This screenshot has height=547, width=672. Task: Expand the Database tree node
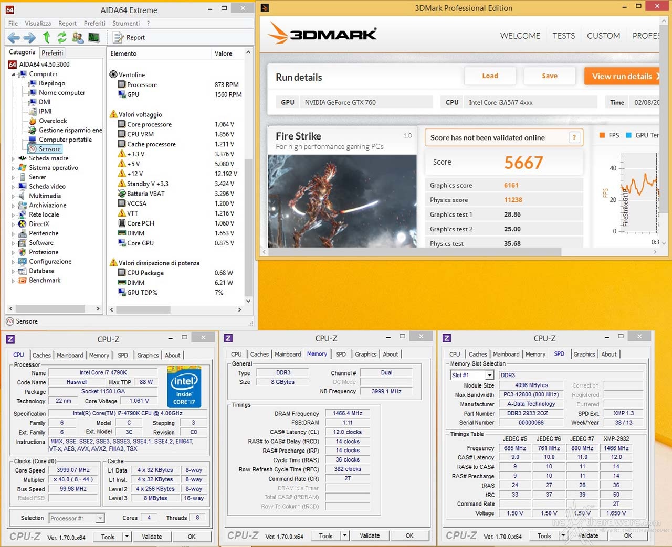tap(13, 271)
